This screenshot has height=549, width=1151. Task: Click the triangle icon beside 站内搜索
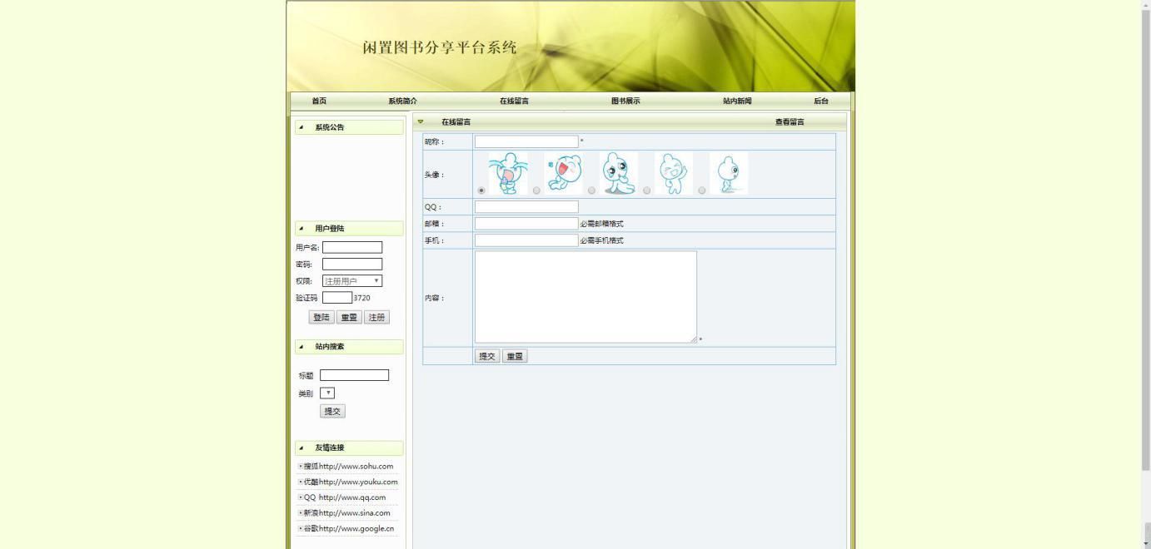pos(301,347)
